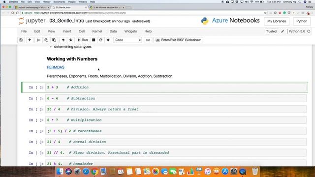The height and width of the screenshot is (177, 315).
Task: Switch to the An informal introduction browser tab
Action: (x=106, y=7)
